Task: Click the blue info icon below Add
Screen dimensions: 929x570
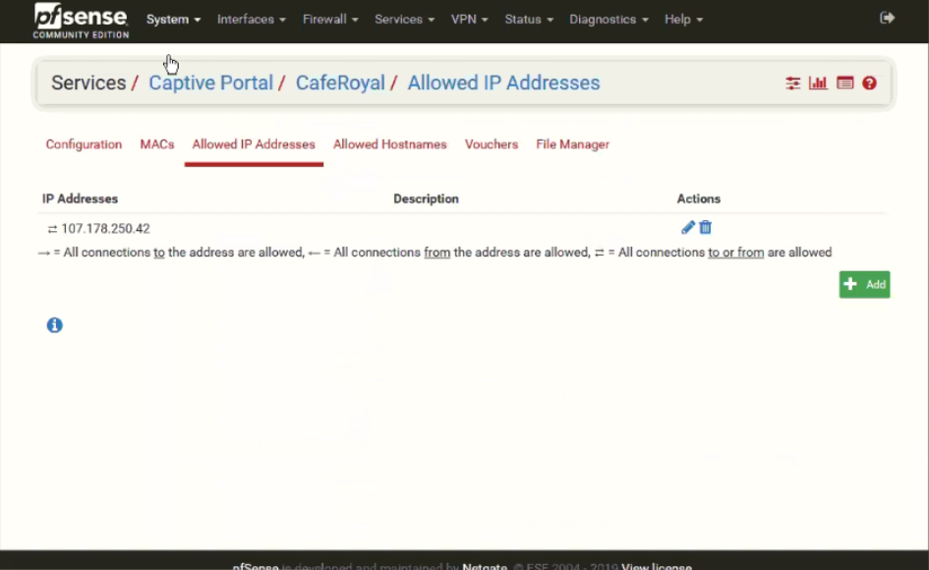Action: [x=54, y=324]
